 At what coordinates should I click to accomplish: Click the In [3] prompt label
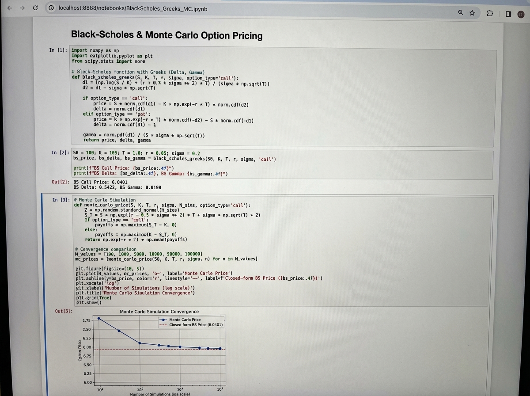tap(60, 199)
